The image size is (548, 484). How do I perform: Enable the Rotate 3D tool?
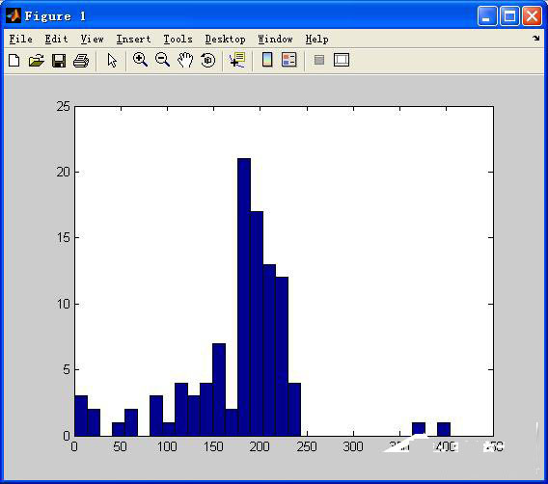(x=208, y=60)
